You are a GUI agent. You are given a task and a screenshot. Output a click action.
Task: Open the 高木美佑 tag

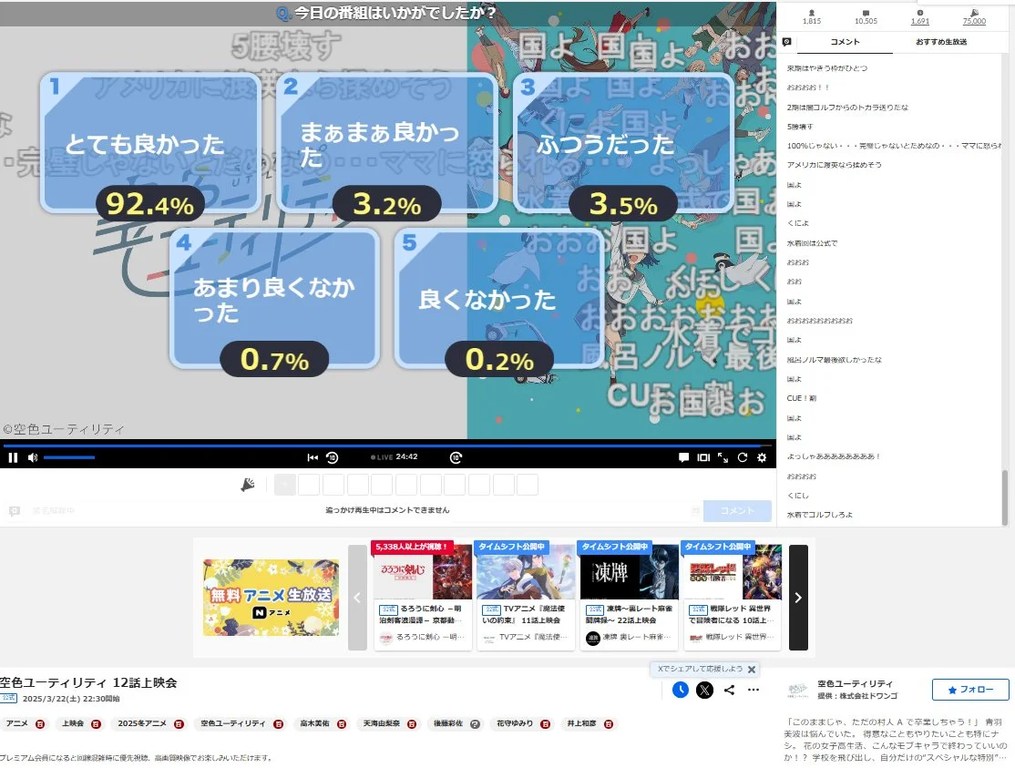314,724
